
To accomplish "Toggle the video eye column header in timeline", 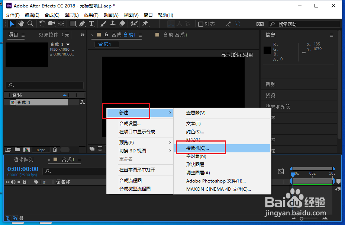I will (x=8, y=182).
